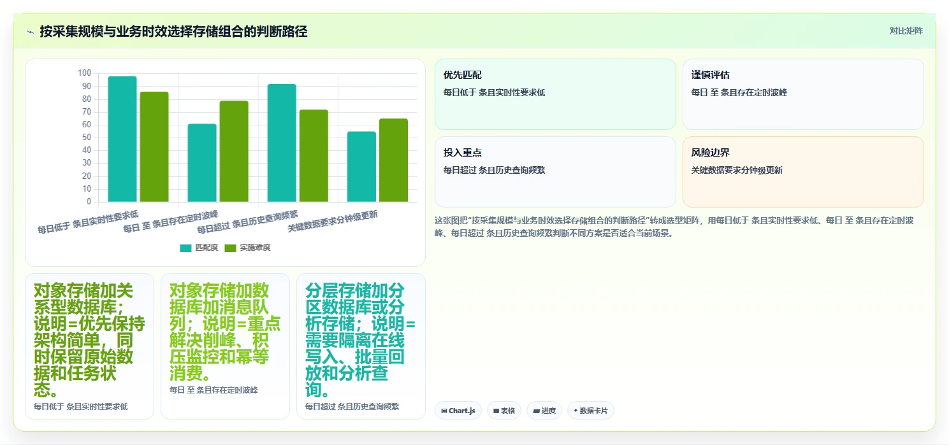
Task: Click the green 实施难度 bar for 每日超过 条且历史查询频繁
Action: point(314,156)
